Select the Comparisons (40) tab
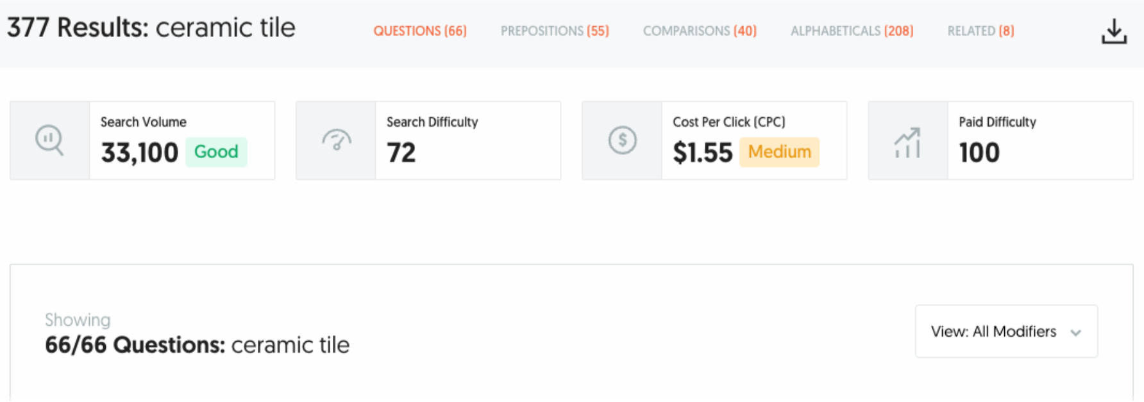This screenshot has width=1144, height=402. [x=700, y=31]
